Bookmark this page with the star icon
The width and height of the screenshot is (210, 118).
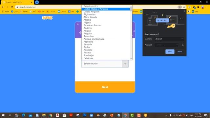[184, 7]
